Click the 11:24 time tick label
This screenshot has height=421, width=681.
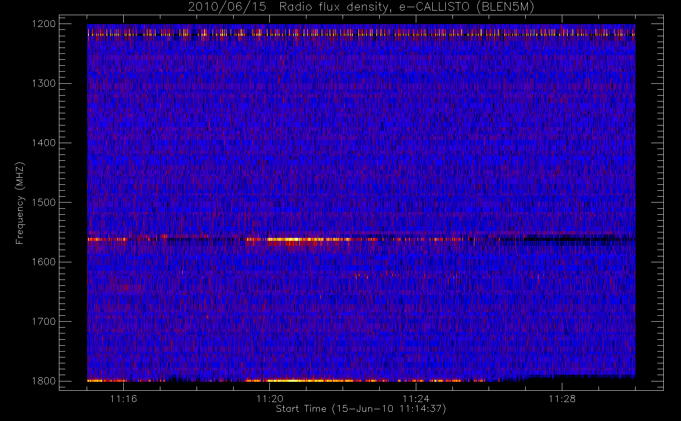tap(416, 399)
